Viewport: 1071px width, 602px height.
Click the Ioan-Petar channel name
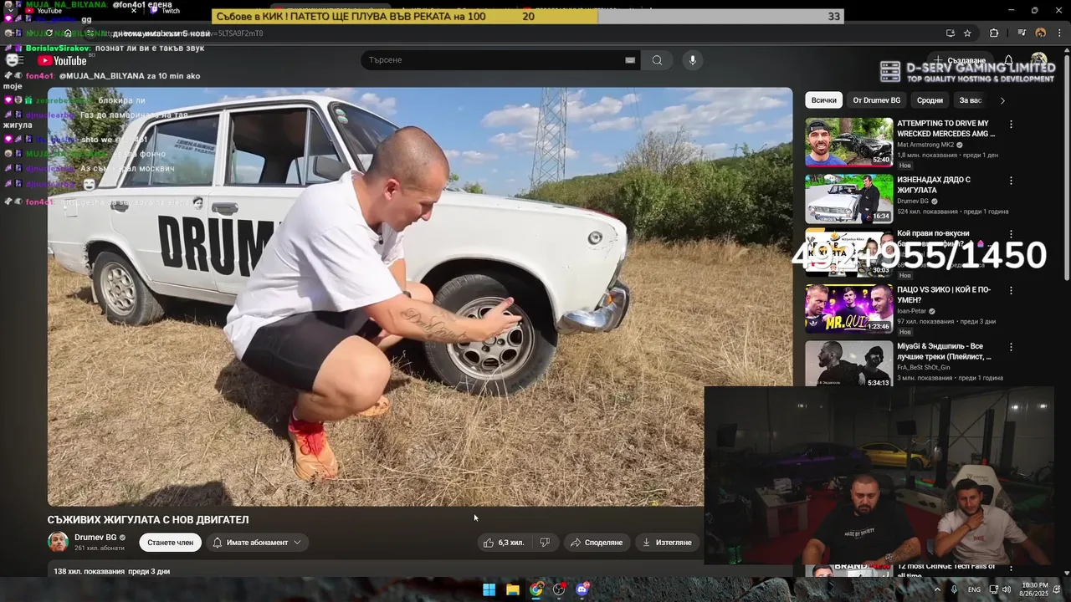point(913,311)
